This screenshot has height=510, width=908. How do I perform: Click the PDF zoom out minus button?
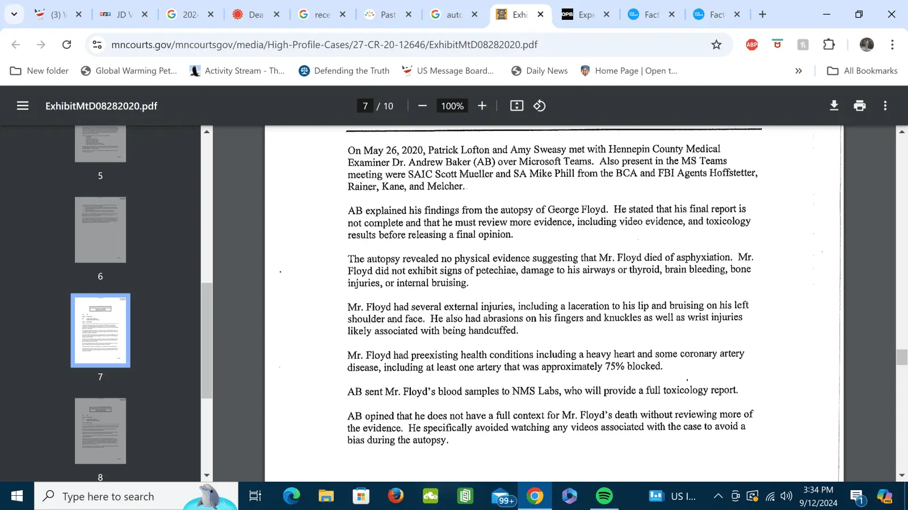coord(422,106)
